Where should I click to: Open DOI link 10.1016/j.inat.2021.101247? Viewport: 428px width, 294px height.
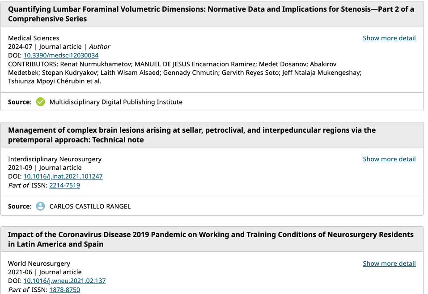click(x=63, y=176)
